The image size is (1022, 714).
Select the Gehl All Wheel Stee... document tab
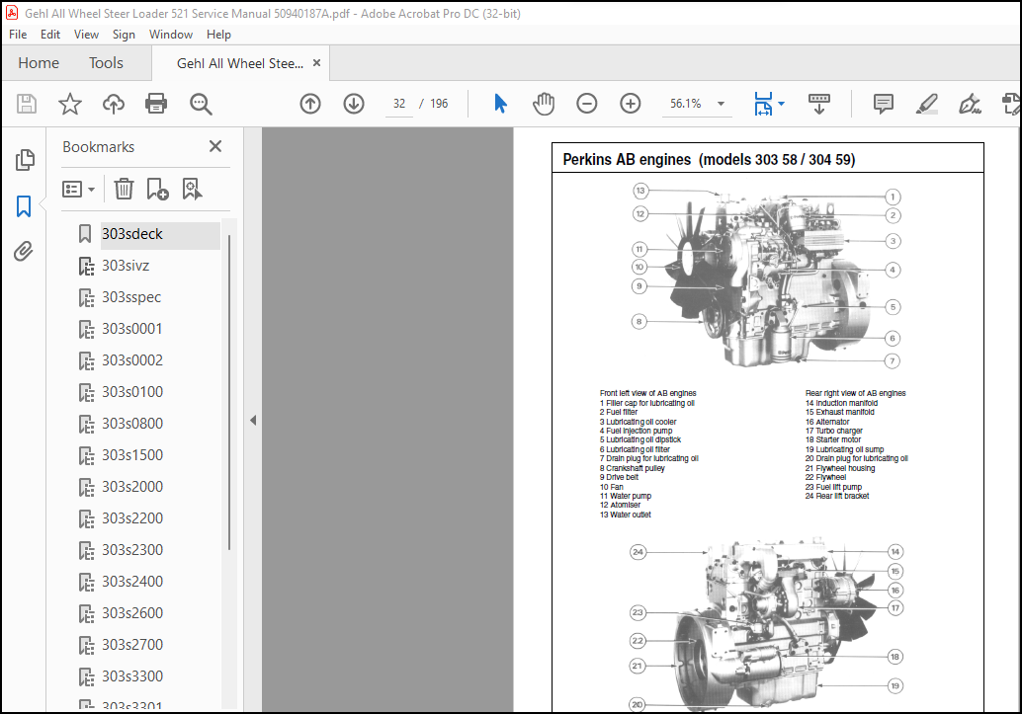(240, 63)
